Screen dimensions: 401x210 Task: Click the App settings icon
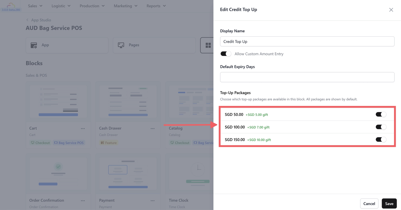pyautogui.click(x=34, y=45)
